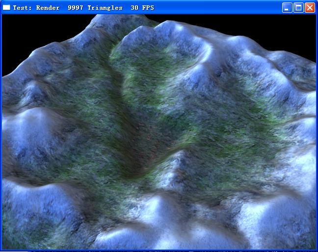Close the Test: Render window
Screen dimensions: 318x252
(x=310, y=8)
